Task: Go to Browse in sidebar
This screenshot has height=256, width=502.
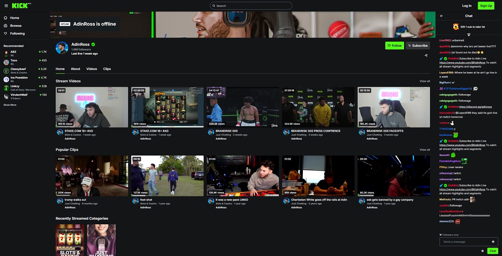Action: [16, 26]
